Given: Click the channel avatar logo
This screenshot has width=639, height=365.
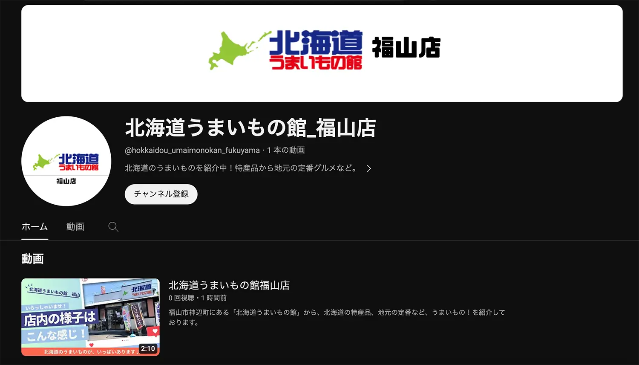Looking at the screenshot, I should [x=66, y=161].
